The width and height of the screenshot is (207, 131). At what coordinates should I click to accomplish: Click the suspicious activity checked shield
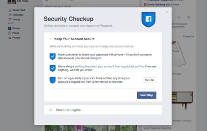53,68
